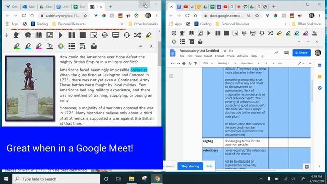Viewport: 327px width, 184px height.
Task: Select screenshot reader tool in ushistory toolbar
Action: point(94,35)
